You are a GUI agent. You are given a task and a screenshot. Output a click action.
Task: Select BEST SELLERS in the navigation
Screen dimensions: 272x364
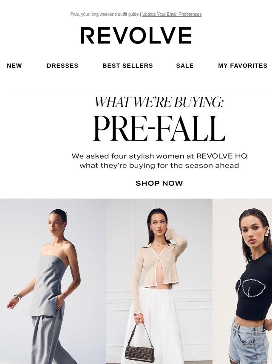(128, 66)
